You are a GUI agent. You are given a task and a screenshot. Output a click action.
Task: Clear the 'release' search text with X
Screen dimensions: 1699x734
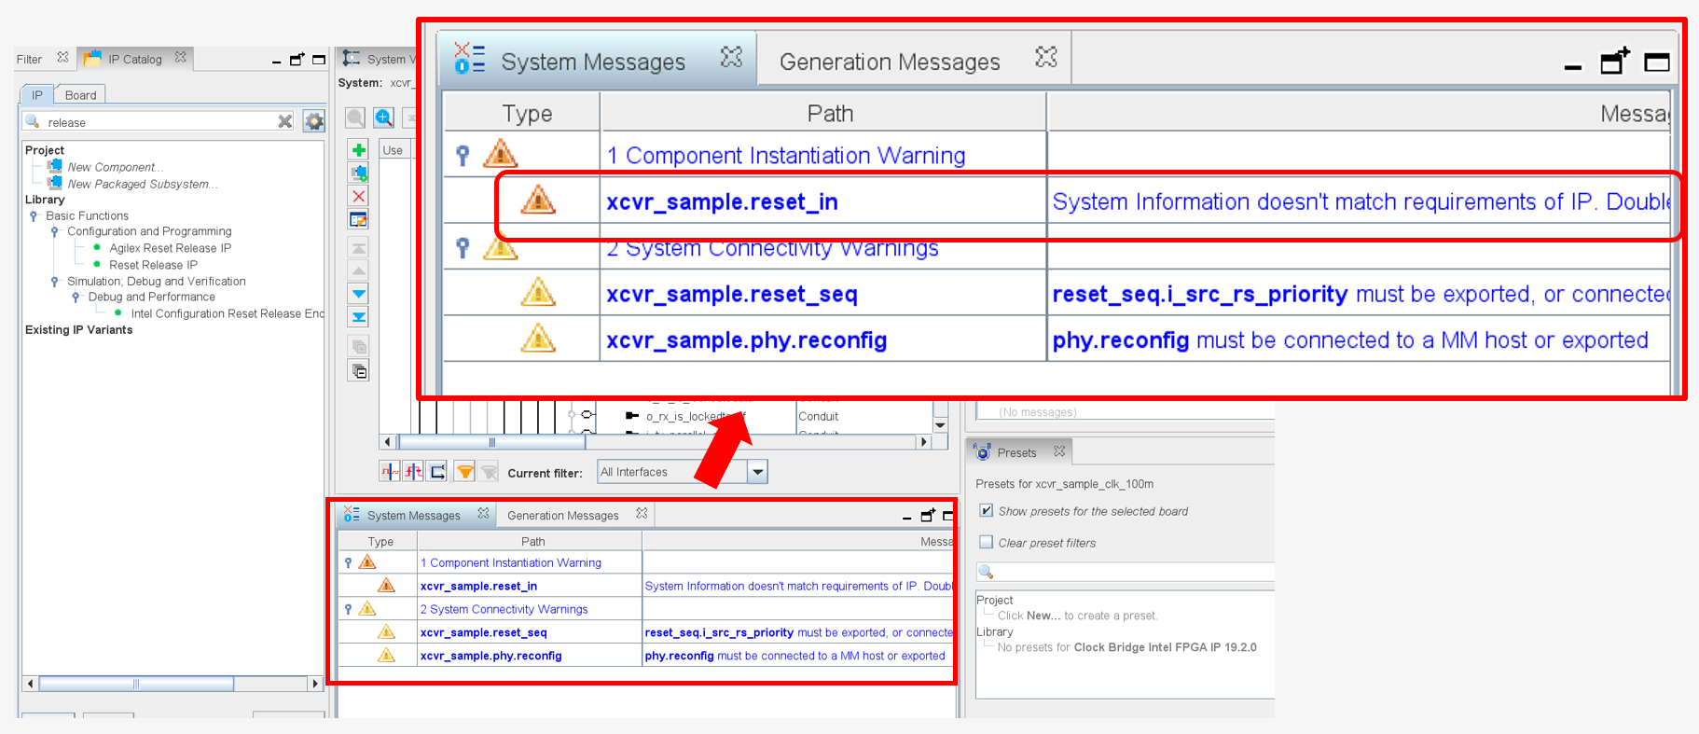285,122
